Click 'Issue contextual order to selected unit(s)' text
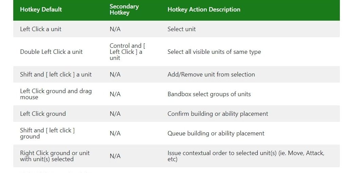347x173 pixels. point(246,156)
